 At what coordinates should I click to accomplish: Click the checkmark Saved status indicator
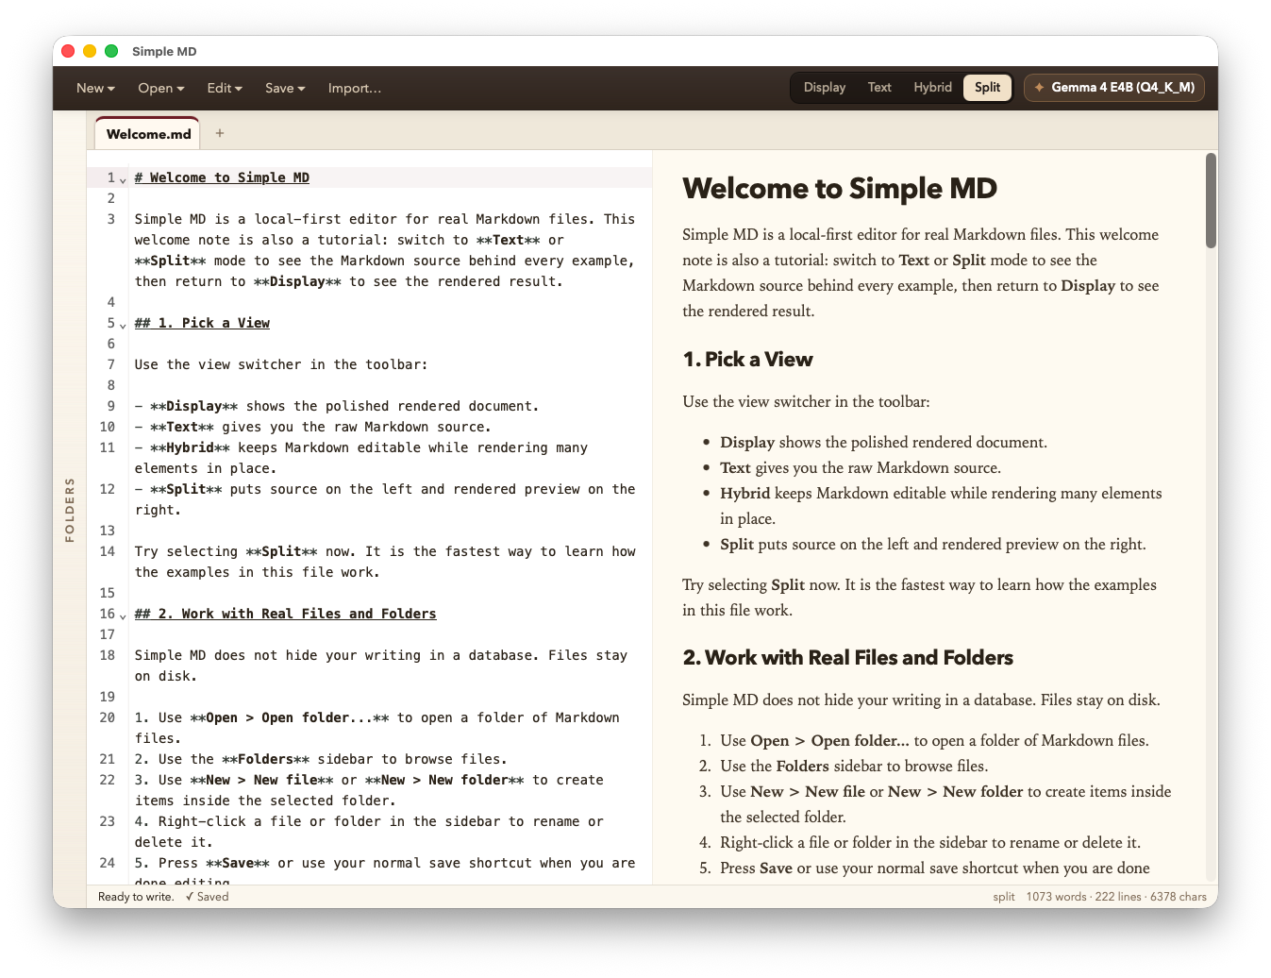(207, 897)
